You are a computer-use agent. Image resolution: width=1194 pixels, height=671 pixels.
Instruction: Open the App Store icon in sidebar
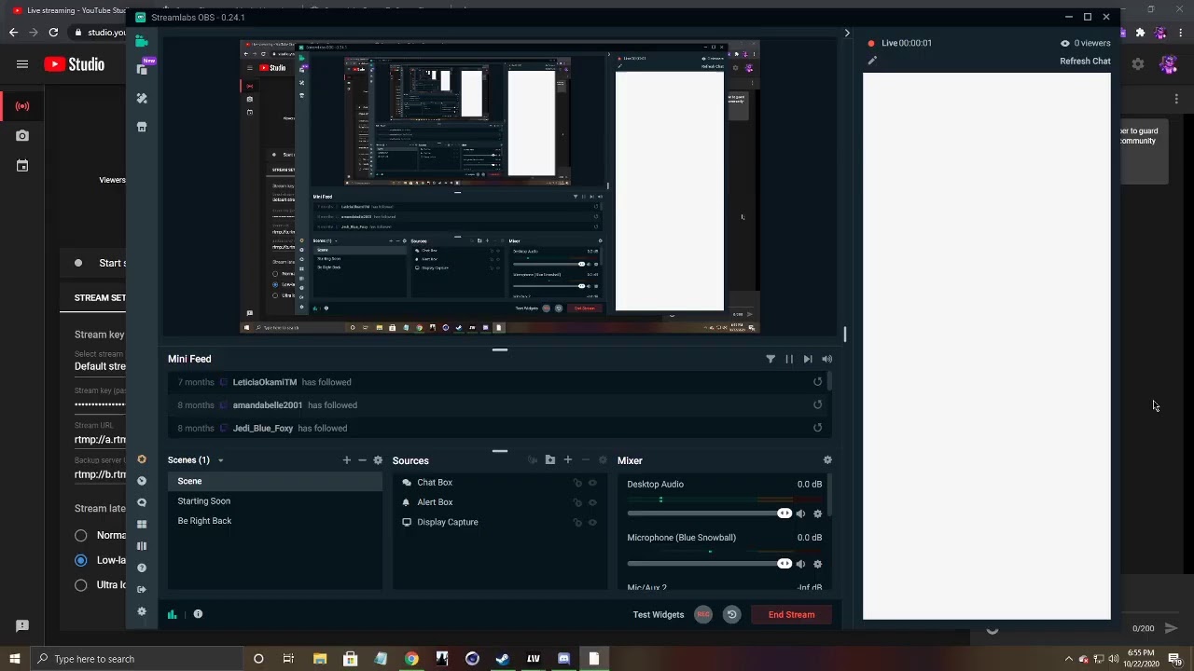[x=142, y=127]
